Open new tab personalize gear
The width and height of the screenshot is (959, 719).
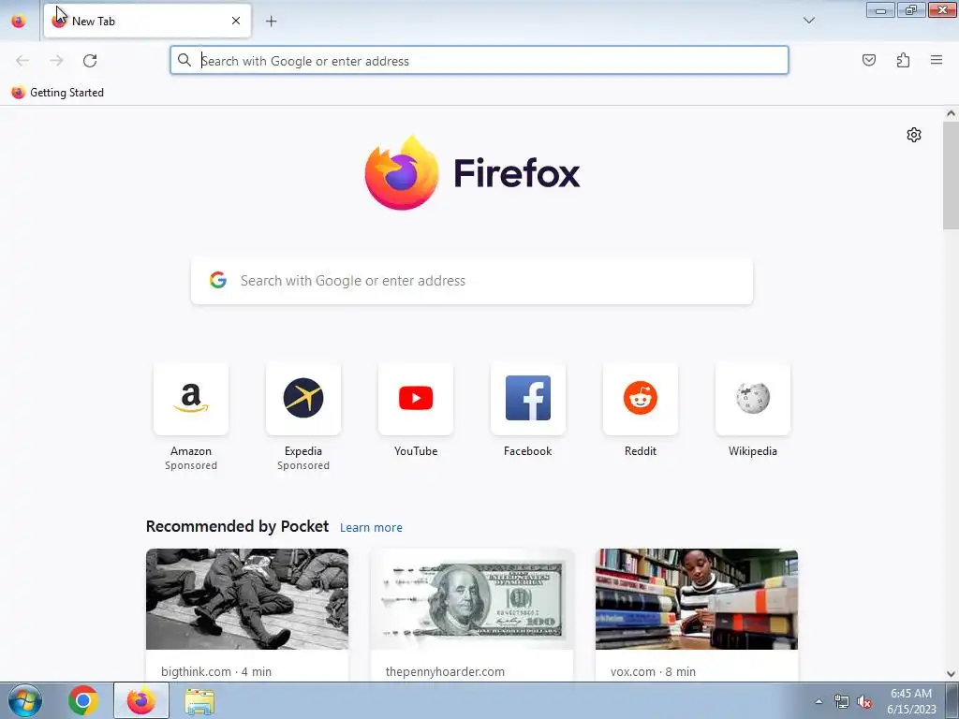tap(914, 135)
